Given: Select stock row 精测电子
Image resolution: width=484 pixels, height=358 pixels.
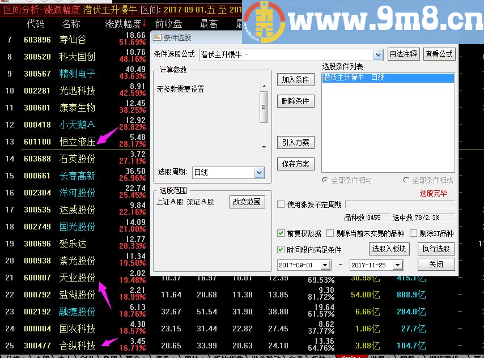Looking at the screenshot, I should (x=77, y=74).
